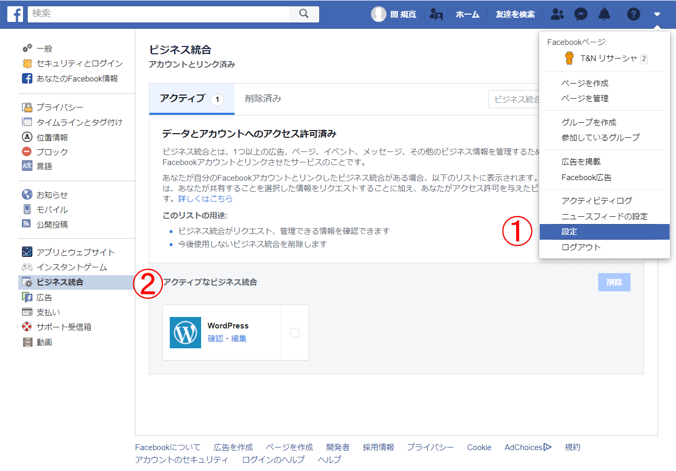The image size is (676, 471).
Task: Open the 規約 footer link
Action: [573, 447]
